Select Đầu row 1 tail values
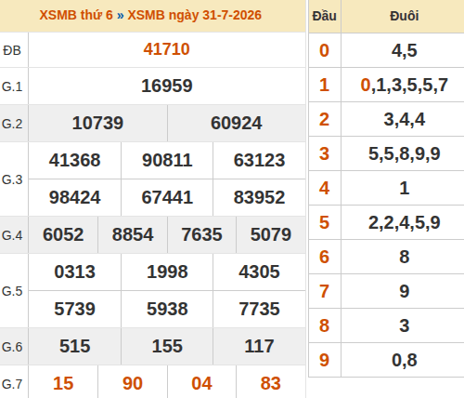The width and height of the screenshot is (464, 398). pos(404,85)
